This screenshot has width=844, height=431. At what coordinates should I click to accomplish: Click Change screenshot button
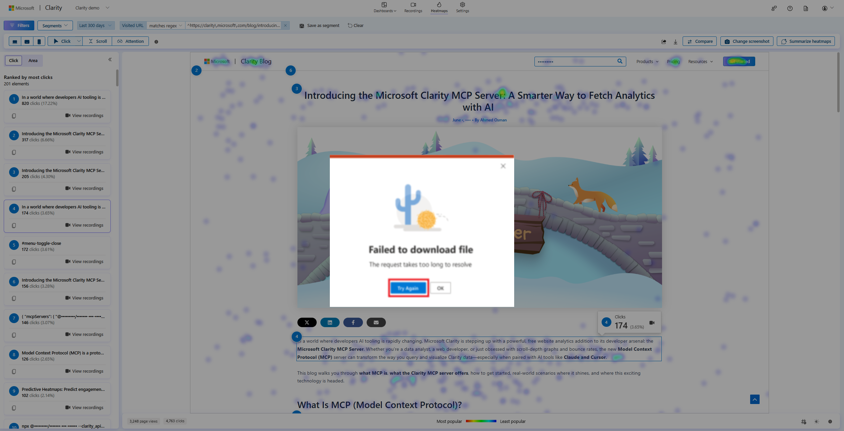tap(747, 41)
